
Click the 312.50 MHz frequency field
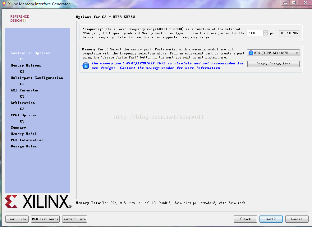[289, 33]
